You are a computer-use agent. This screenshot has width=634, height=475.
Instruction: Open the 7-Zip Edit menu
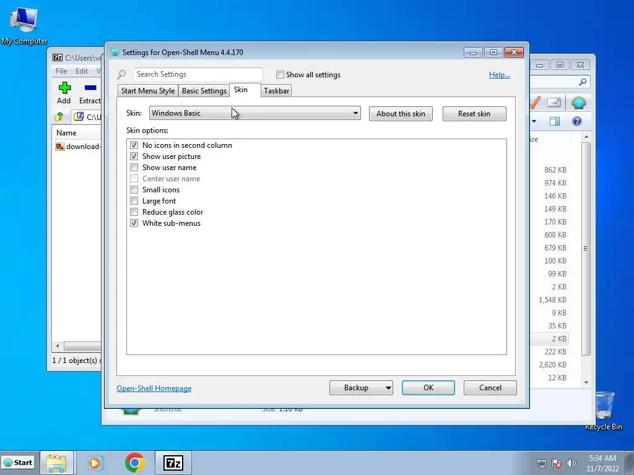(82, 71)
